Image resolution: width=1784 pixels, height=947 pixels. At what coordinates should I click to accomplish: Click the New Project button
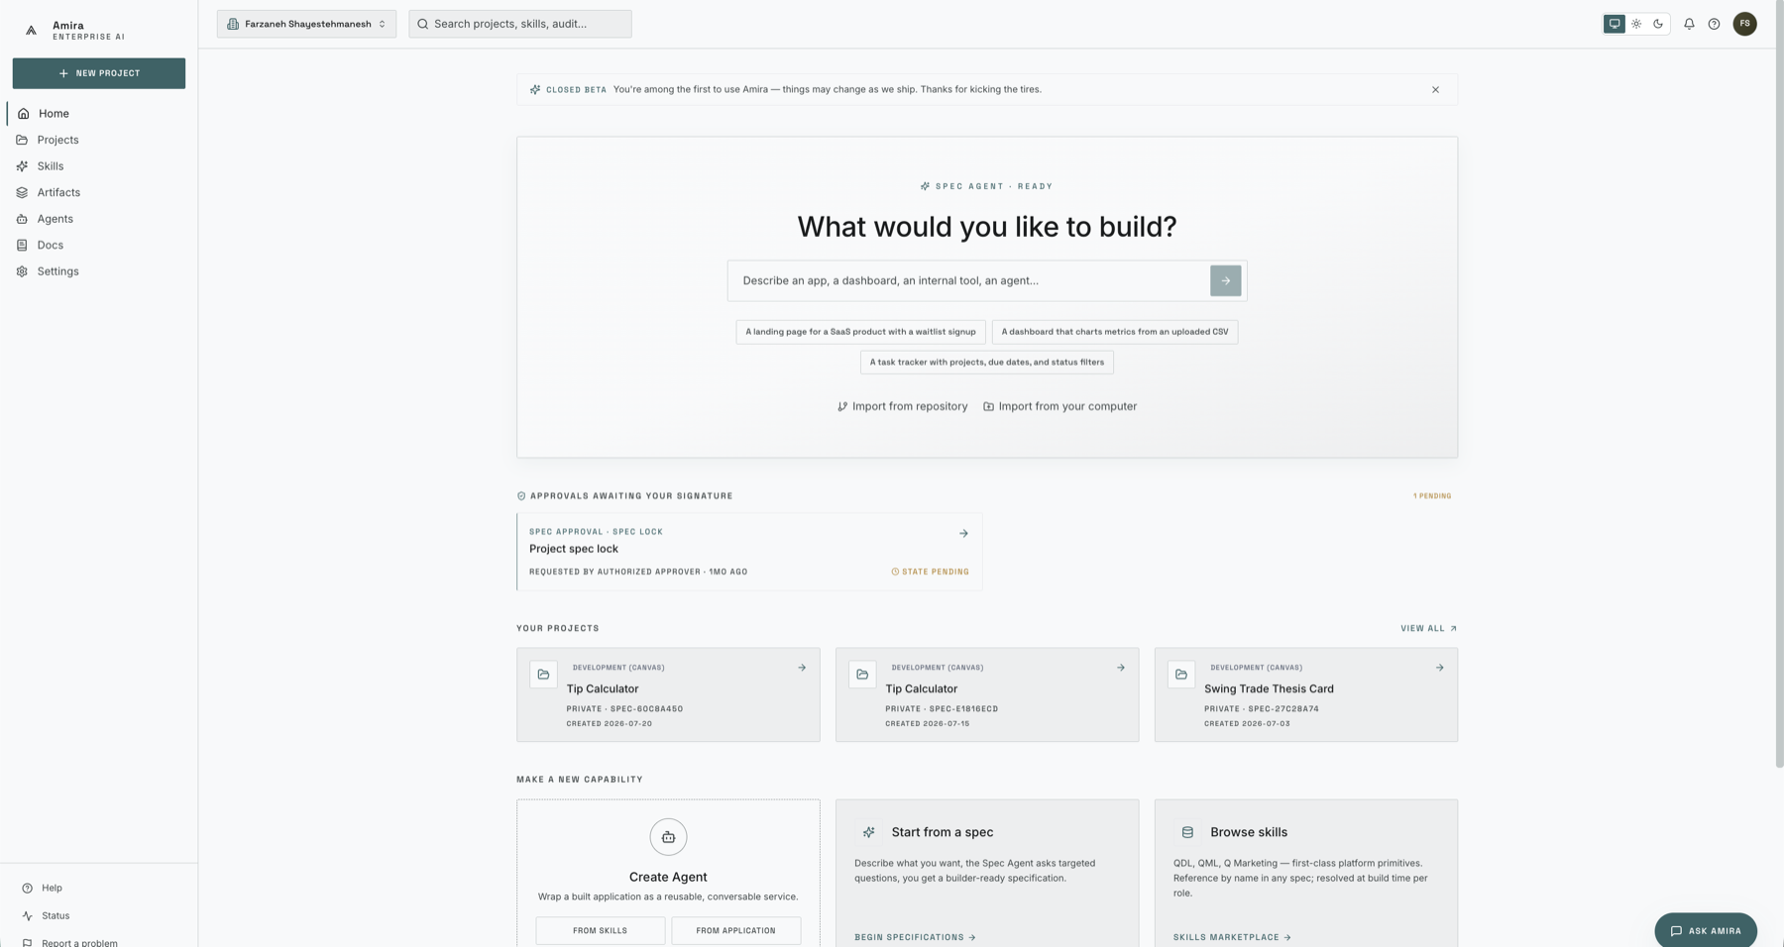pos(99,73)
